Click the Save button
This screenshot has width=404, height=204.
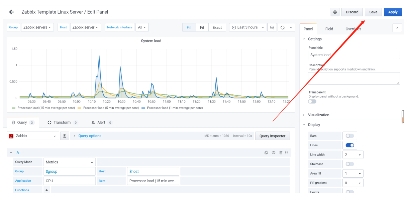coord(373,12)
